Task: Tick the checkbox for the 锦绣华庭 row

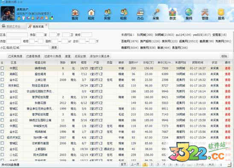Action: pos(2,68)
